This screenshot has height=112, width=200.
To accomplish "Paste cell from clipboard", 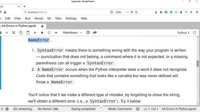I will click(28, 33).
